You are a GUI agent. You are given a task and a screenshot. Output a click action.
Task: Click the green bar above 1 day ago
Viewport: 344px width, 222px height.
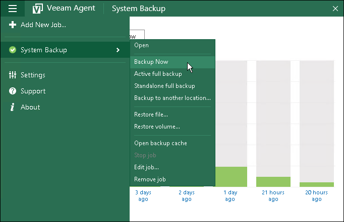[231, 177]
